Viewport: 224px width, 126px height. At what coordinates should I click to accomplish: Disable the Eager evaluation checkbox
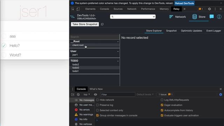(x=162, y=105)
